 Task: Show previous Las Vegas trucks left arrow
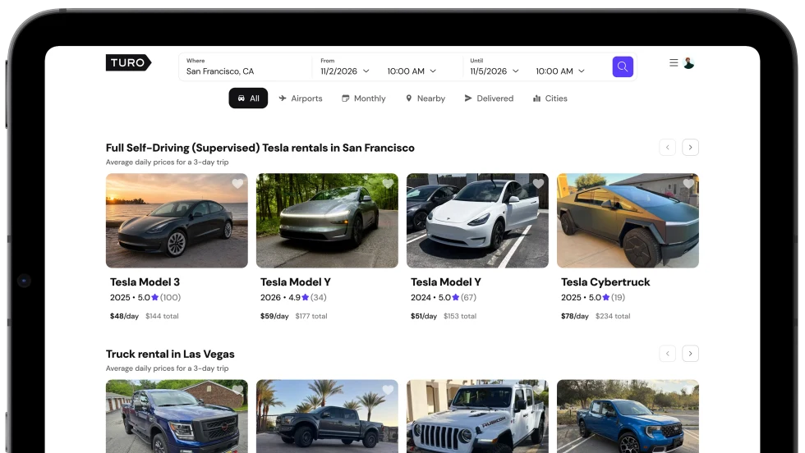667,354
